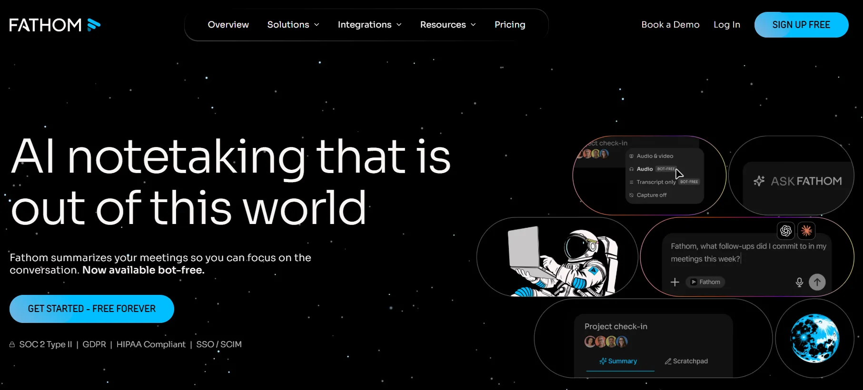Click the ChatGPT icon above the prompt box
Viewport: 863px width, 390px height.
(786, 231)
